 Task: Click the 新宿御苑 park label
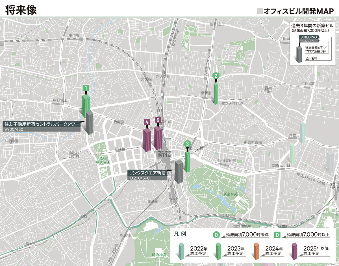click(231, 194)
